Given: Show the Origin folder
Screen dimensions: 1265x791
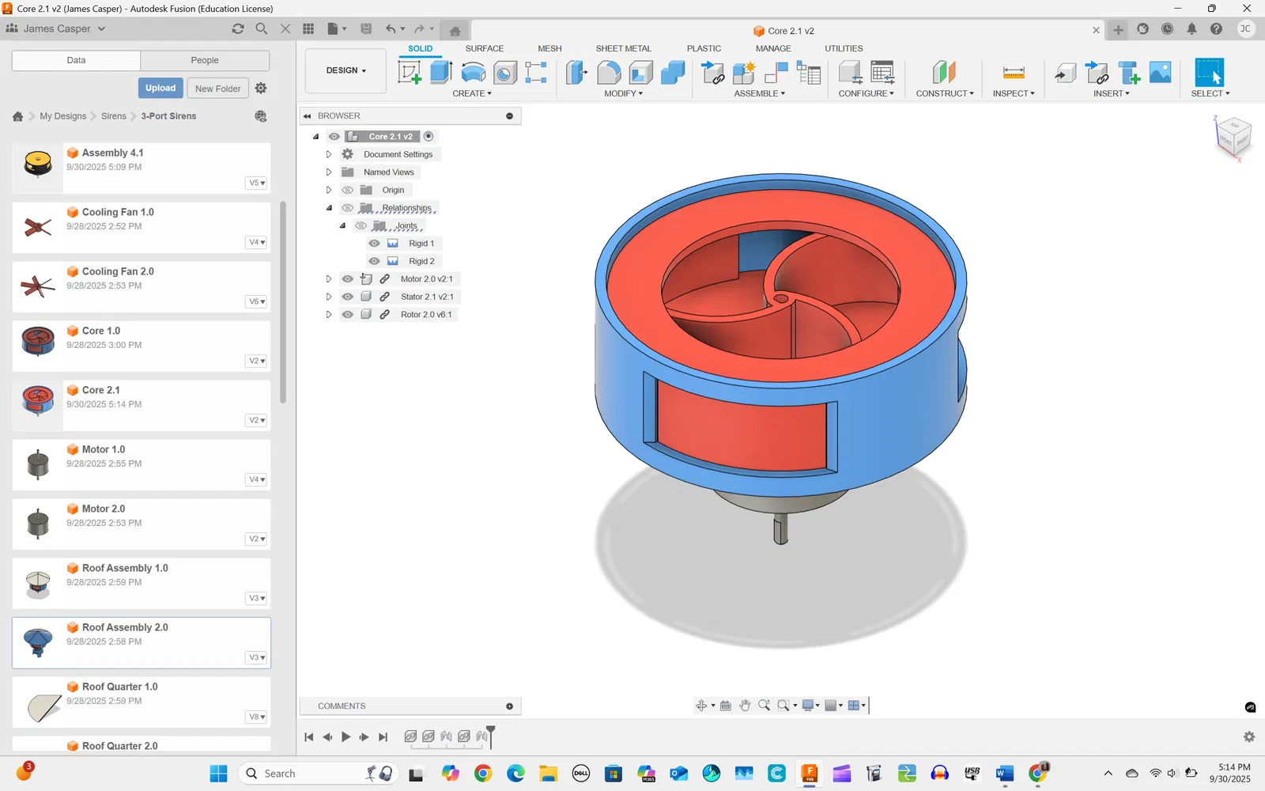Looking at the screenshot, I should coord(347,190).
